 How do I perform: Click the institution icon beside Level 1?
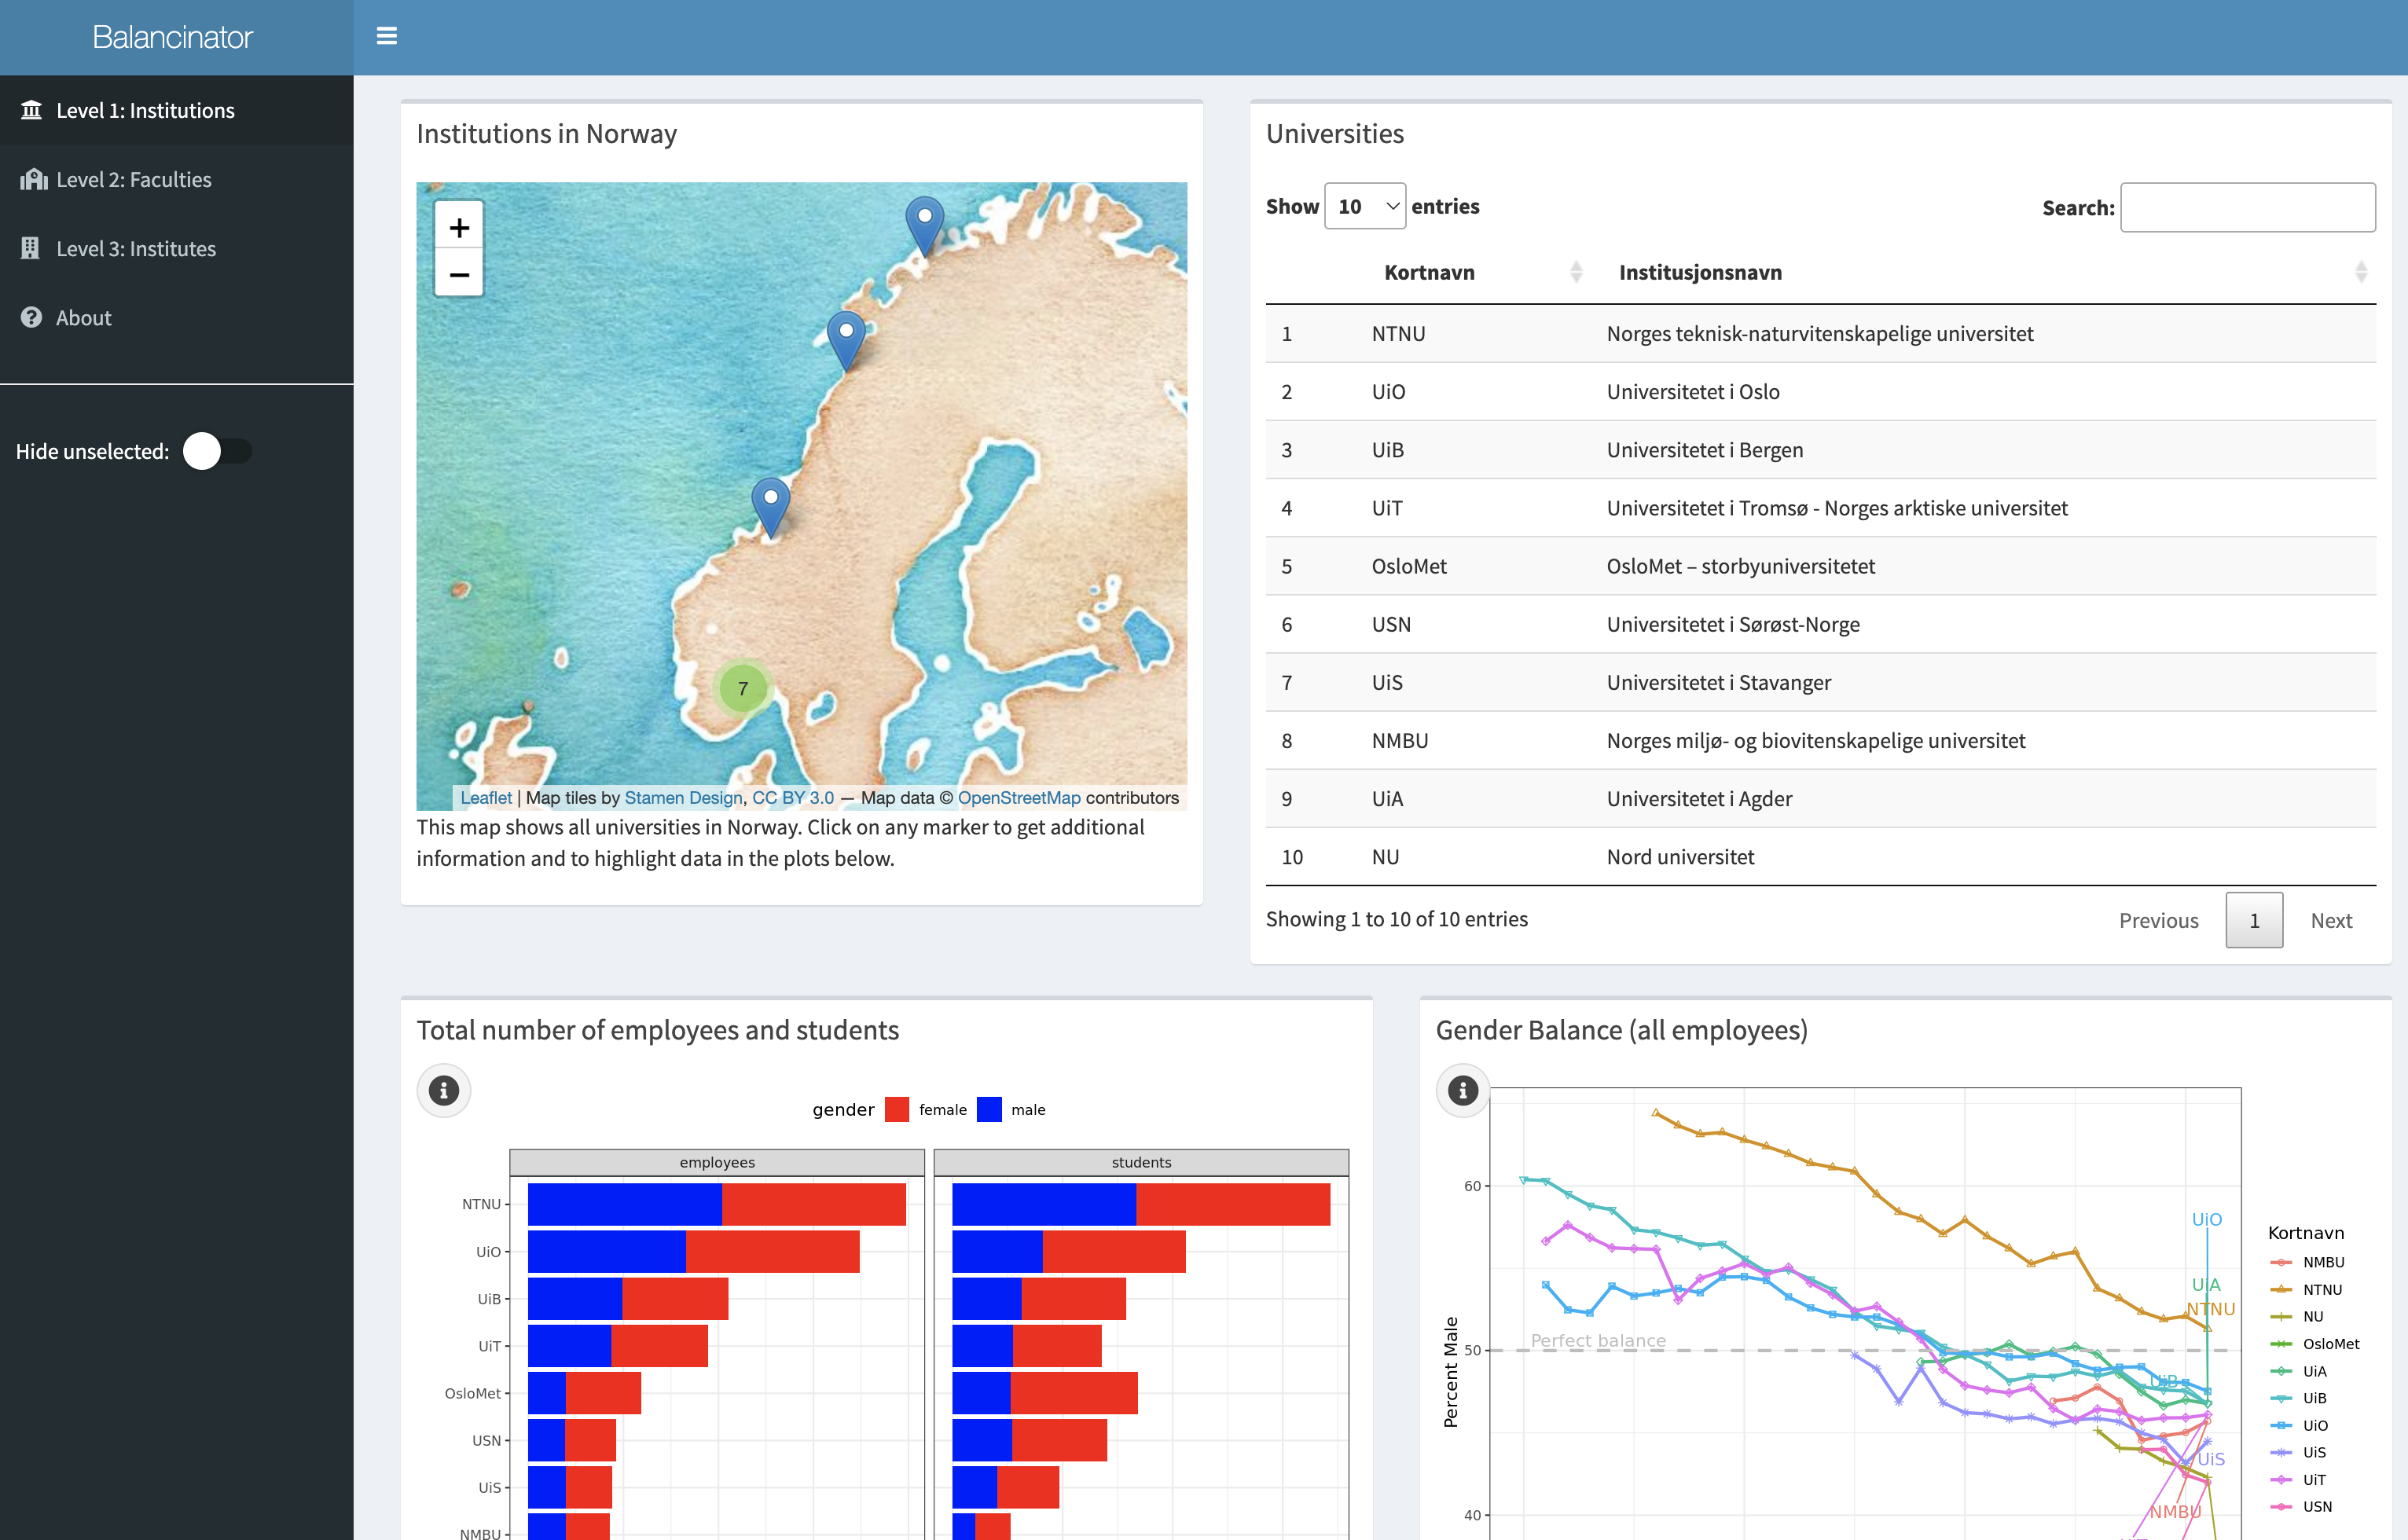pyautogui.click(x=32, y=110)
